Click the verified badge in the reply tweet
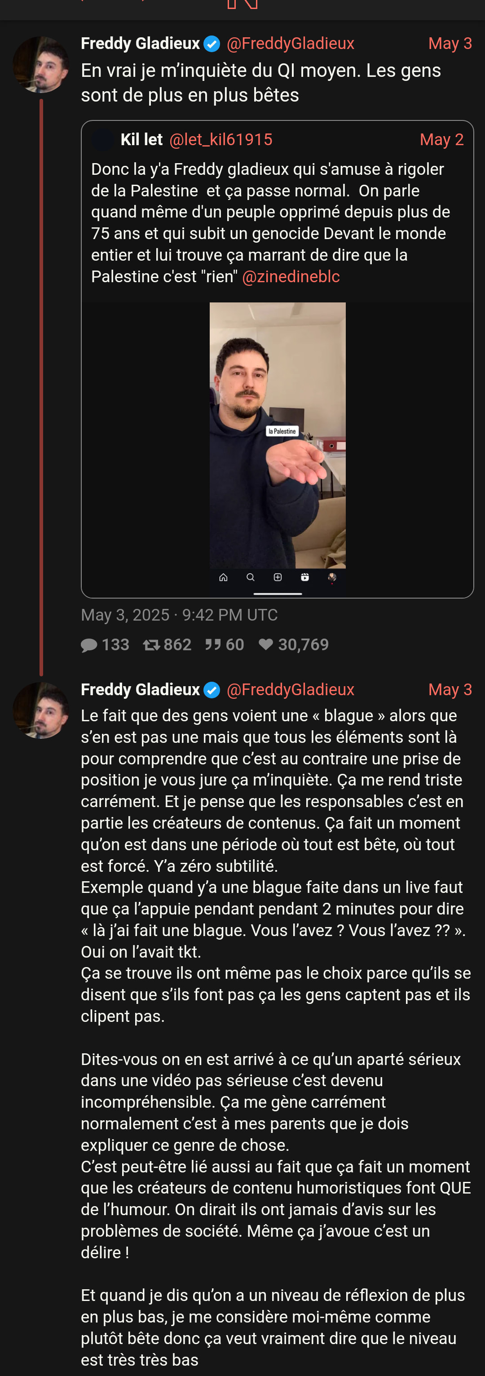485x1376 pixels. 212,690
